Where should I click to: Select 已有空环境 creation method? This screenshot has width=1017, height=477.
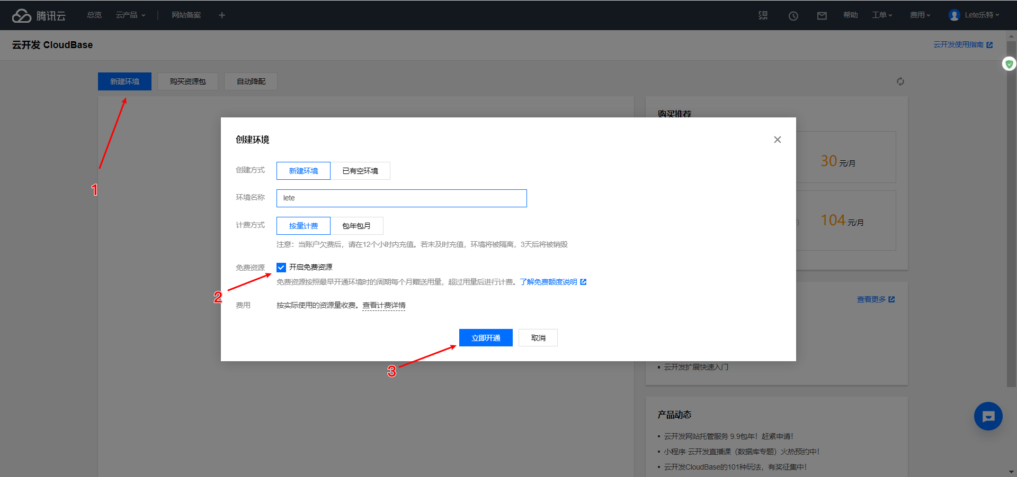point(360,171)
